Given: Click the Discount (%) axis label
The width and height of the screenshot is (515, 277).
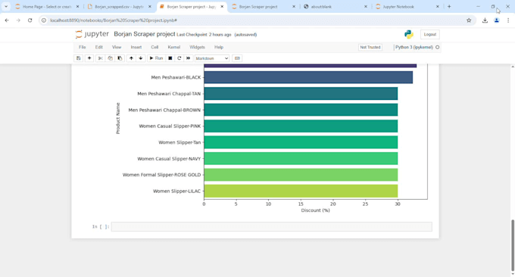Looking at the screenshot, I should tap(315, 210).
